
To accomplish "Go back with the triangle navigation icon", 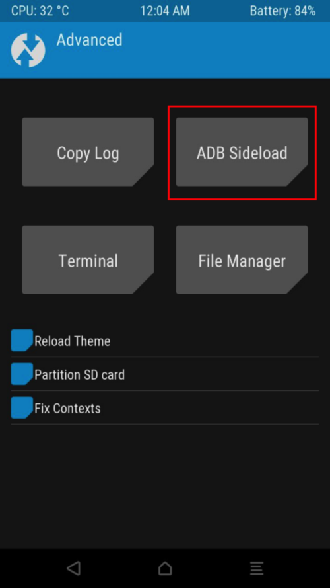I will click(74, 568).
